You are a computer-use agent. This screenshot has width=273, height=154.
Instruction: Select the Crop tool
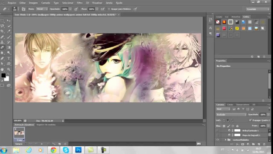[x=3, y=31]
